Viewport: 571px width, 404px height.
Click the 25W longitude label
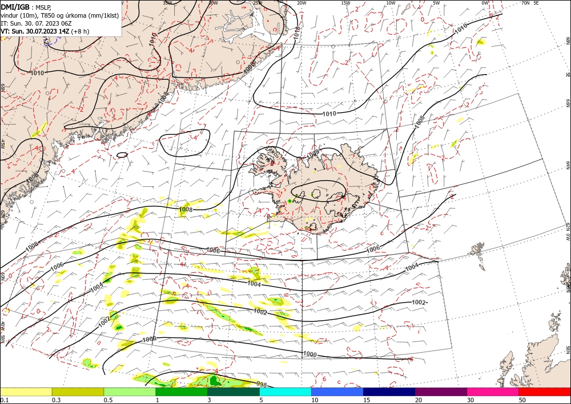click(258, 3)
